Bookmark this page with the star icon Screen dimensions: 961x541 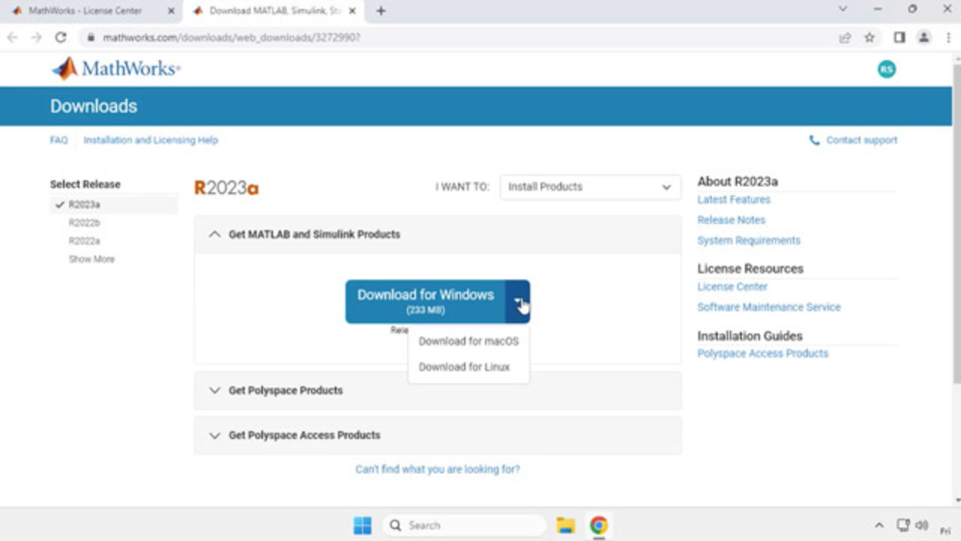click(869, 37)
